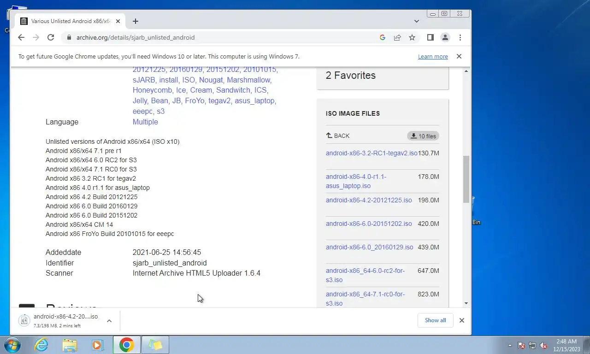Download android-x86-6.0_20160129.iso
590x354 pixels.
(x=370, y=247)
